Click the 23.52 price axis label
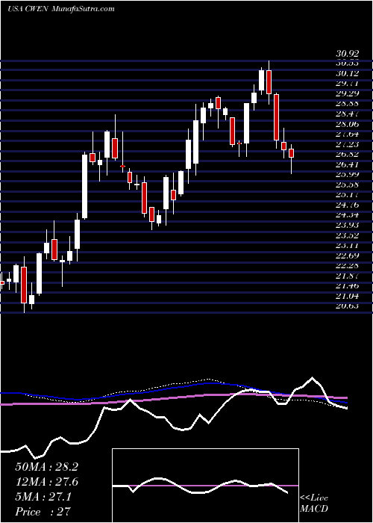Viewport: 373px width, 523px height. [347, 235]
